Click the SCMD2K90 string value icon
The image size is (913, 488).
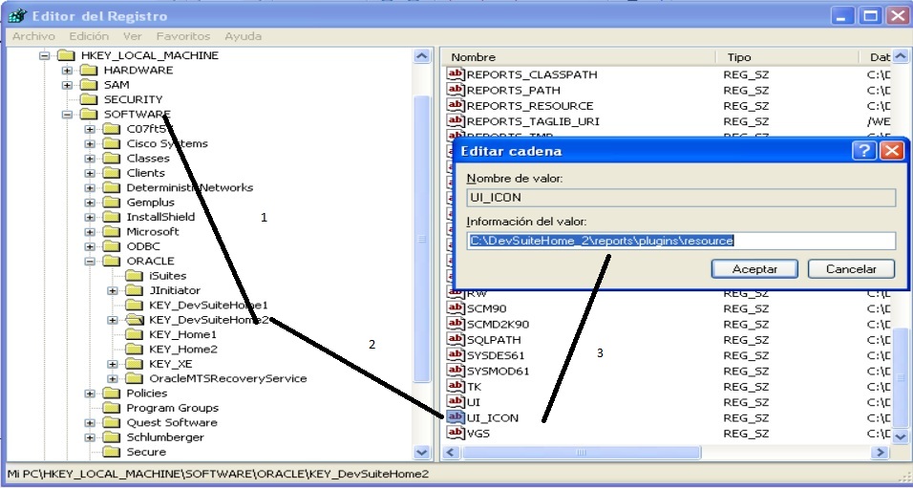click(x=456, y=323)
